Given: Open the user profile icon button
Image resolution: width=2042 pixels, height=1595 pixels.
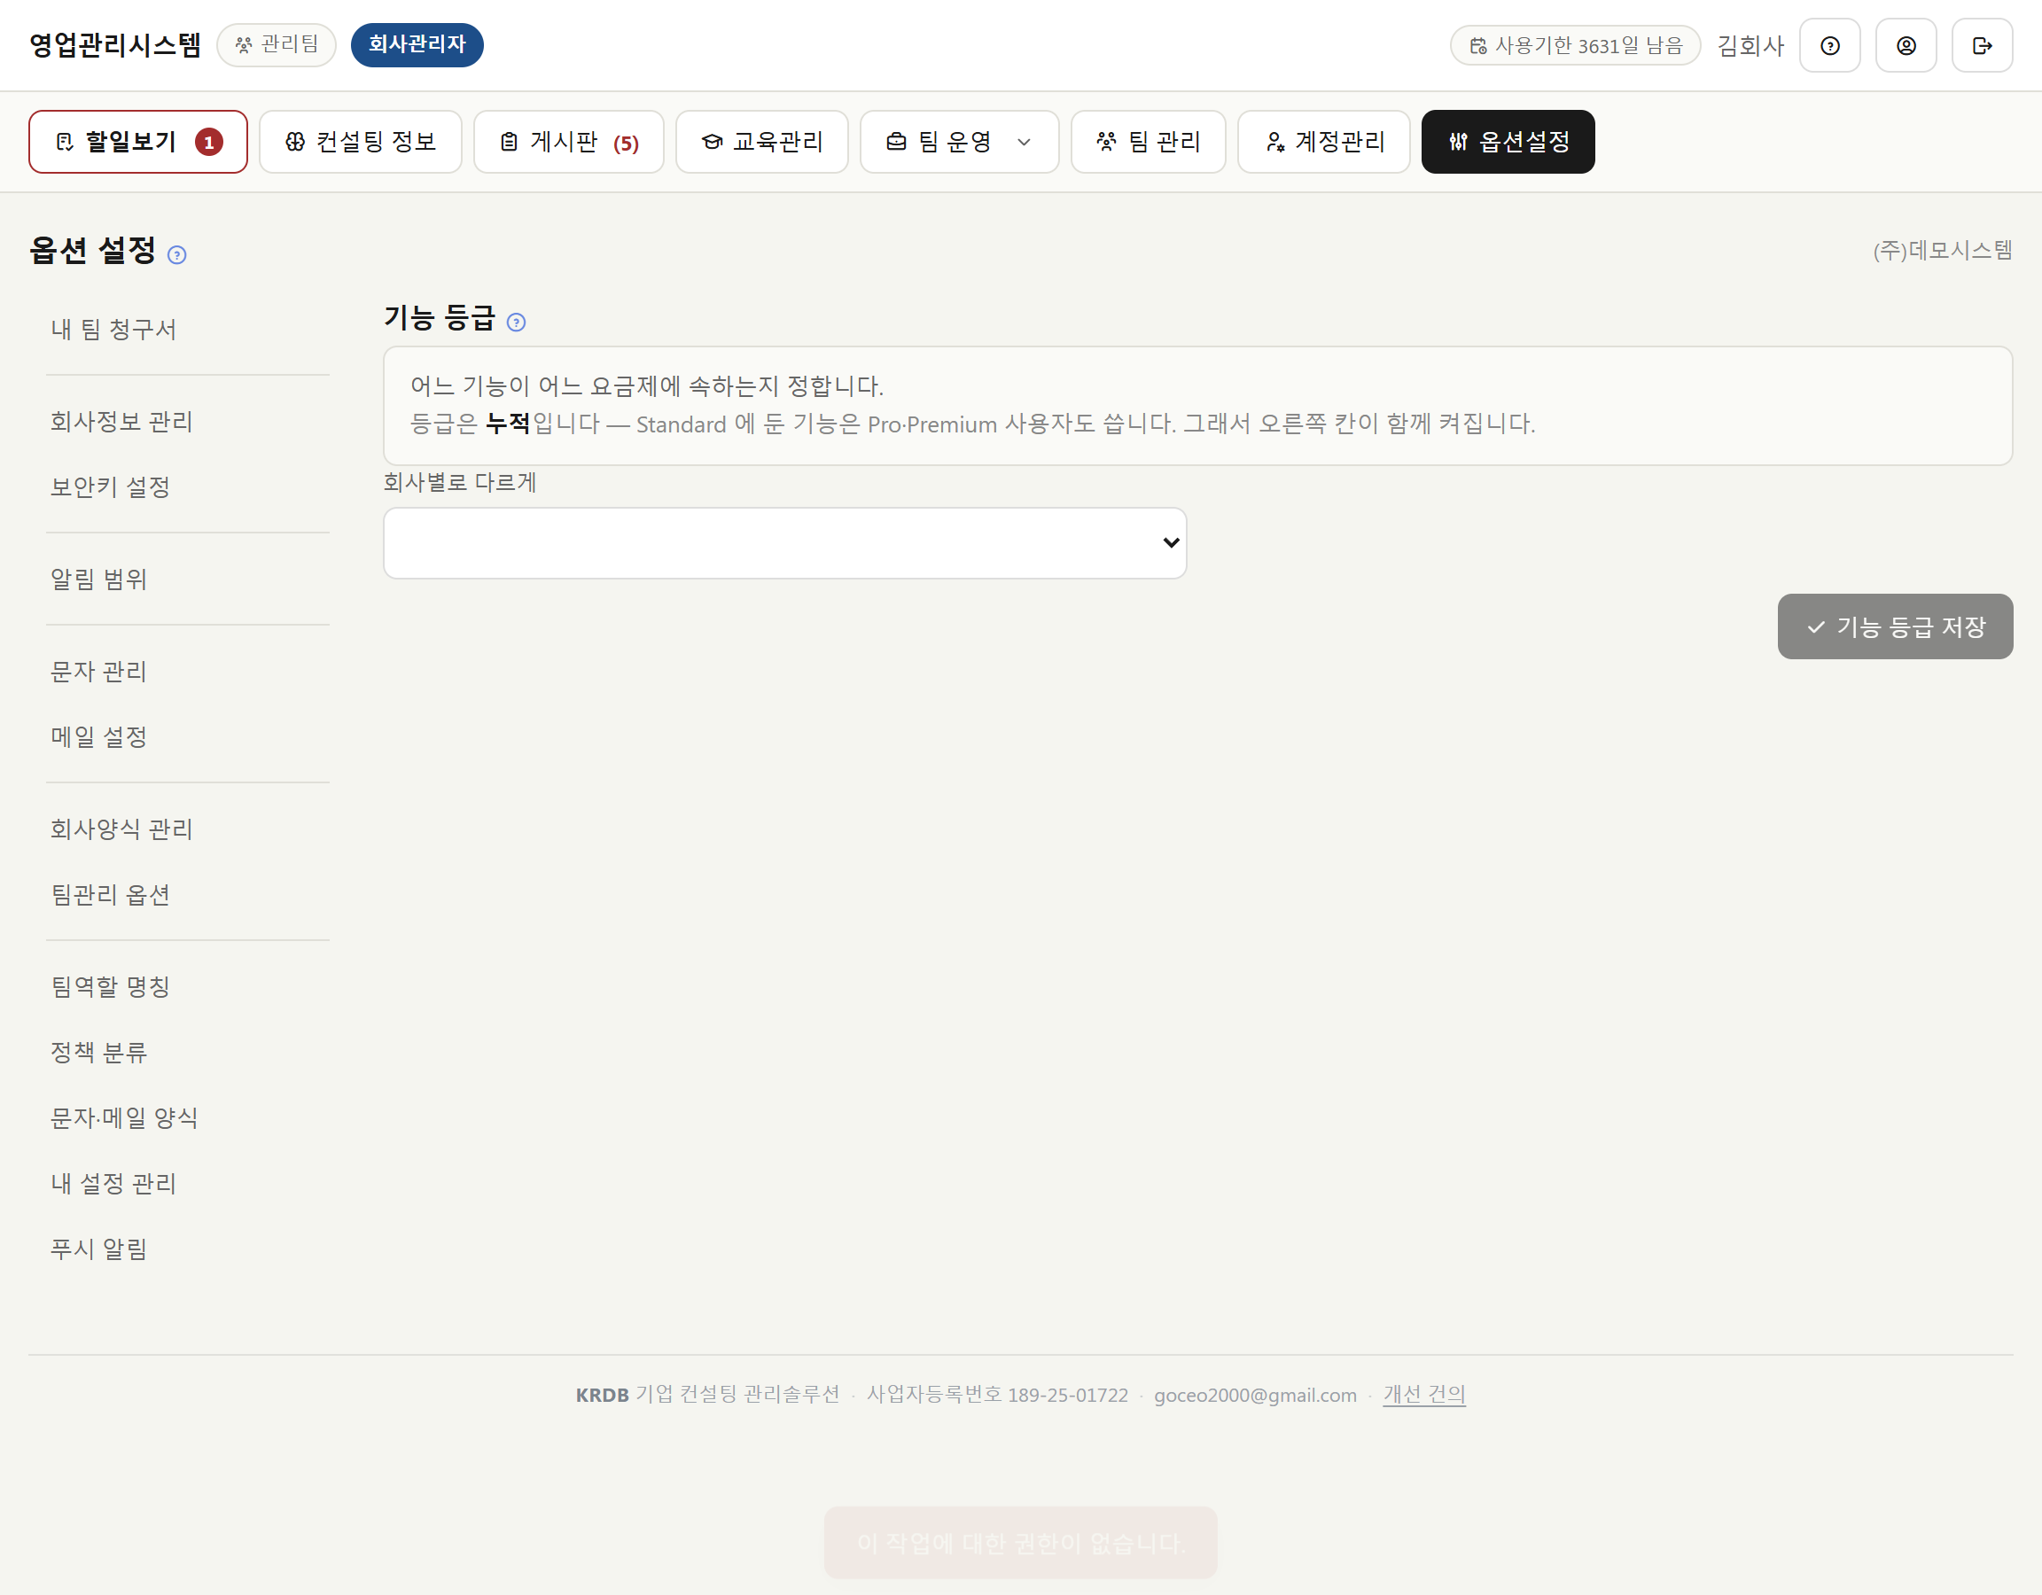Looking at the screenshot, I should click(1906, 45).
